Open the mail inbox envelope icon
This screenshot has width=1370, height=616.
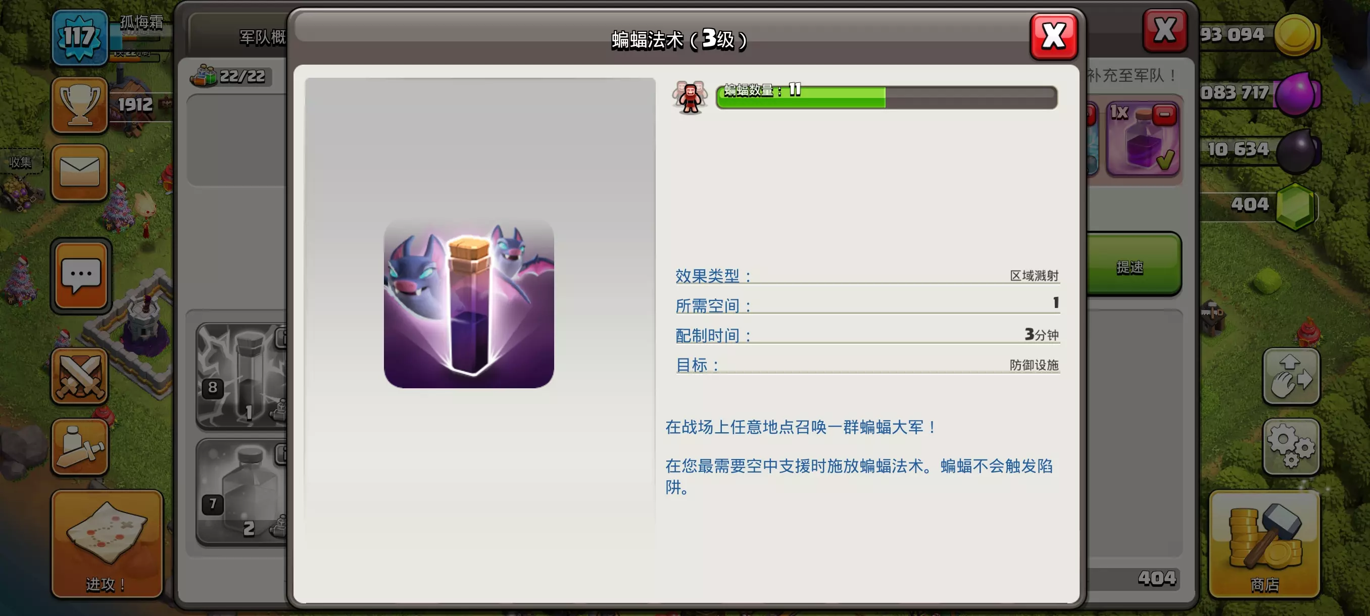click(x=80, y=172)
